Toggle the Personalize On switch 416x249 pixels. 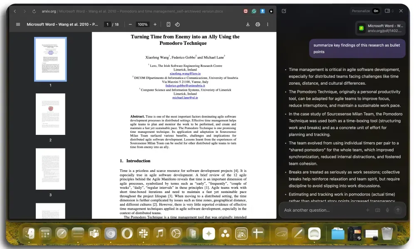[x=376, y=11]
